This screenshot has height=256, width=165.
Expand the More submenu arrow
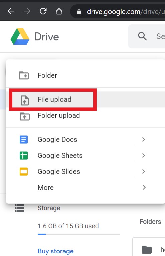coord(144,188)
